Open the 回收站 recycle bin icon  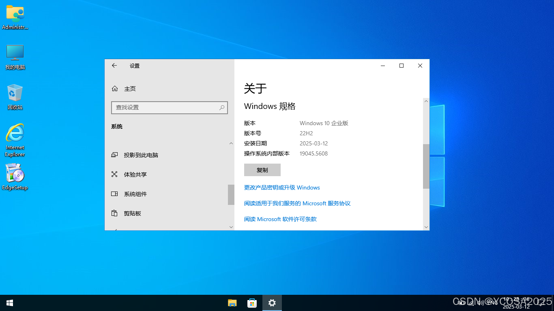(x=15, y=97)
